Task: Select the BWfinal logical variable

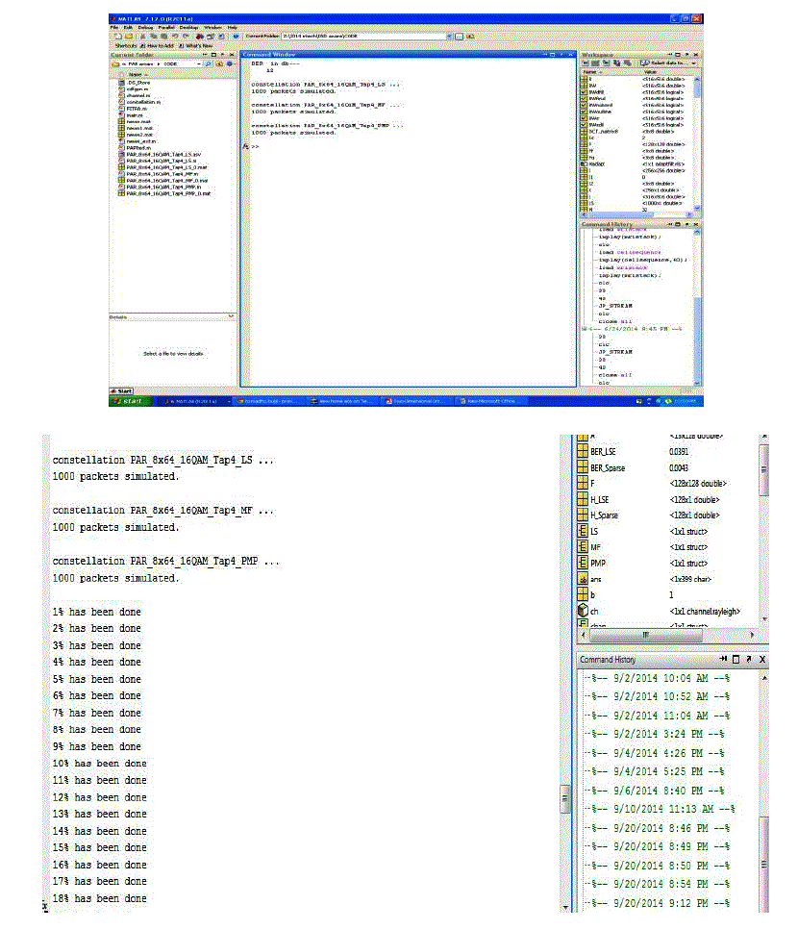Action: (596, 98)
